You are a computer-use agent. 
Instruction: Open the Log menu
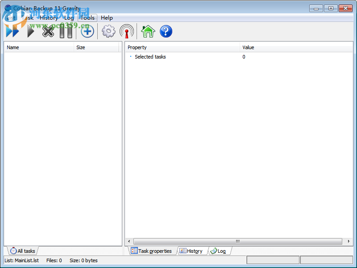click(x=69, y=18)
